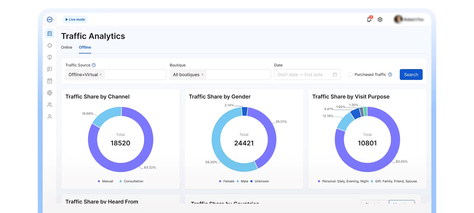Image resolution: width=474 pixels, height=213 pixels.
Task: Switch to the Online tab
Action: (67, 47)
